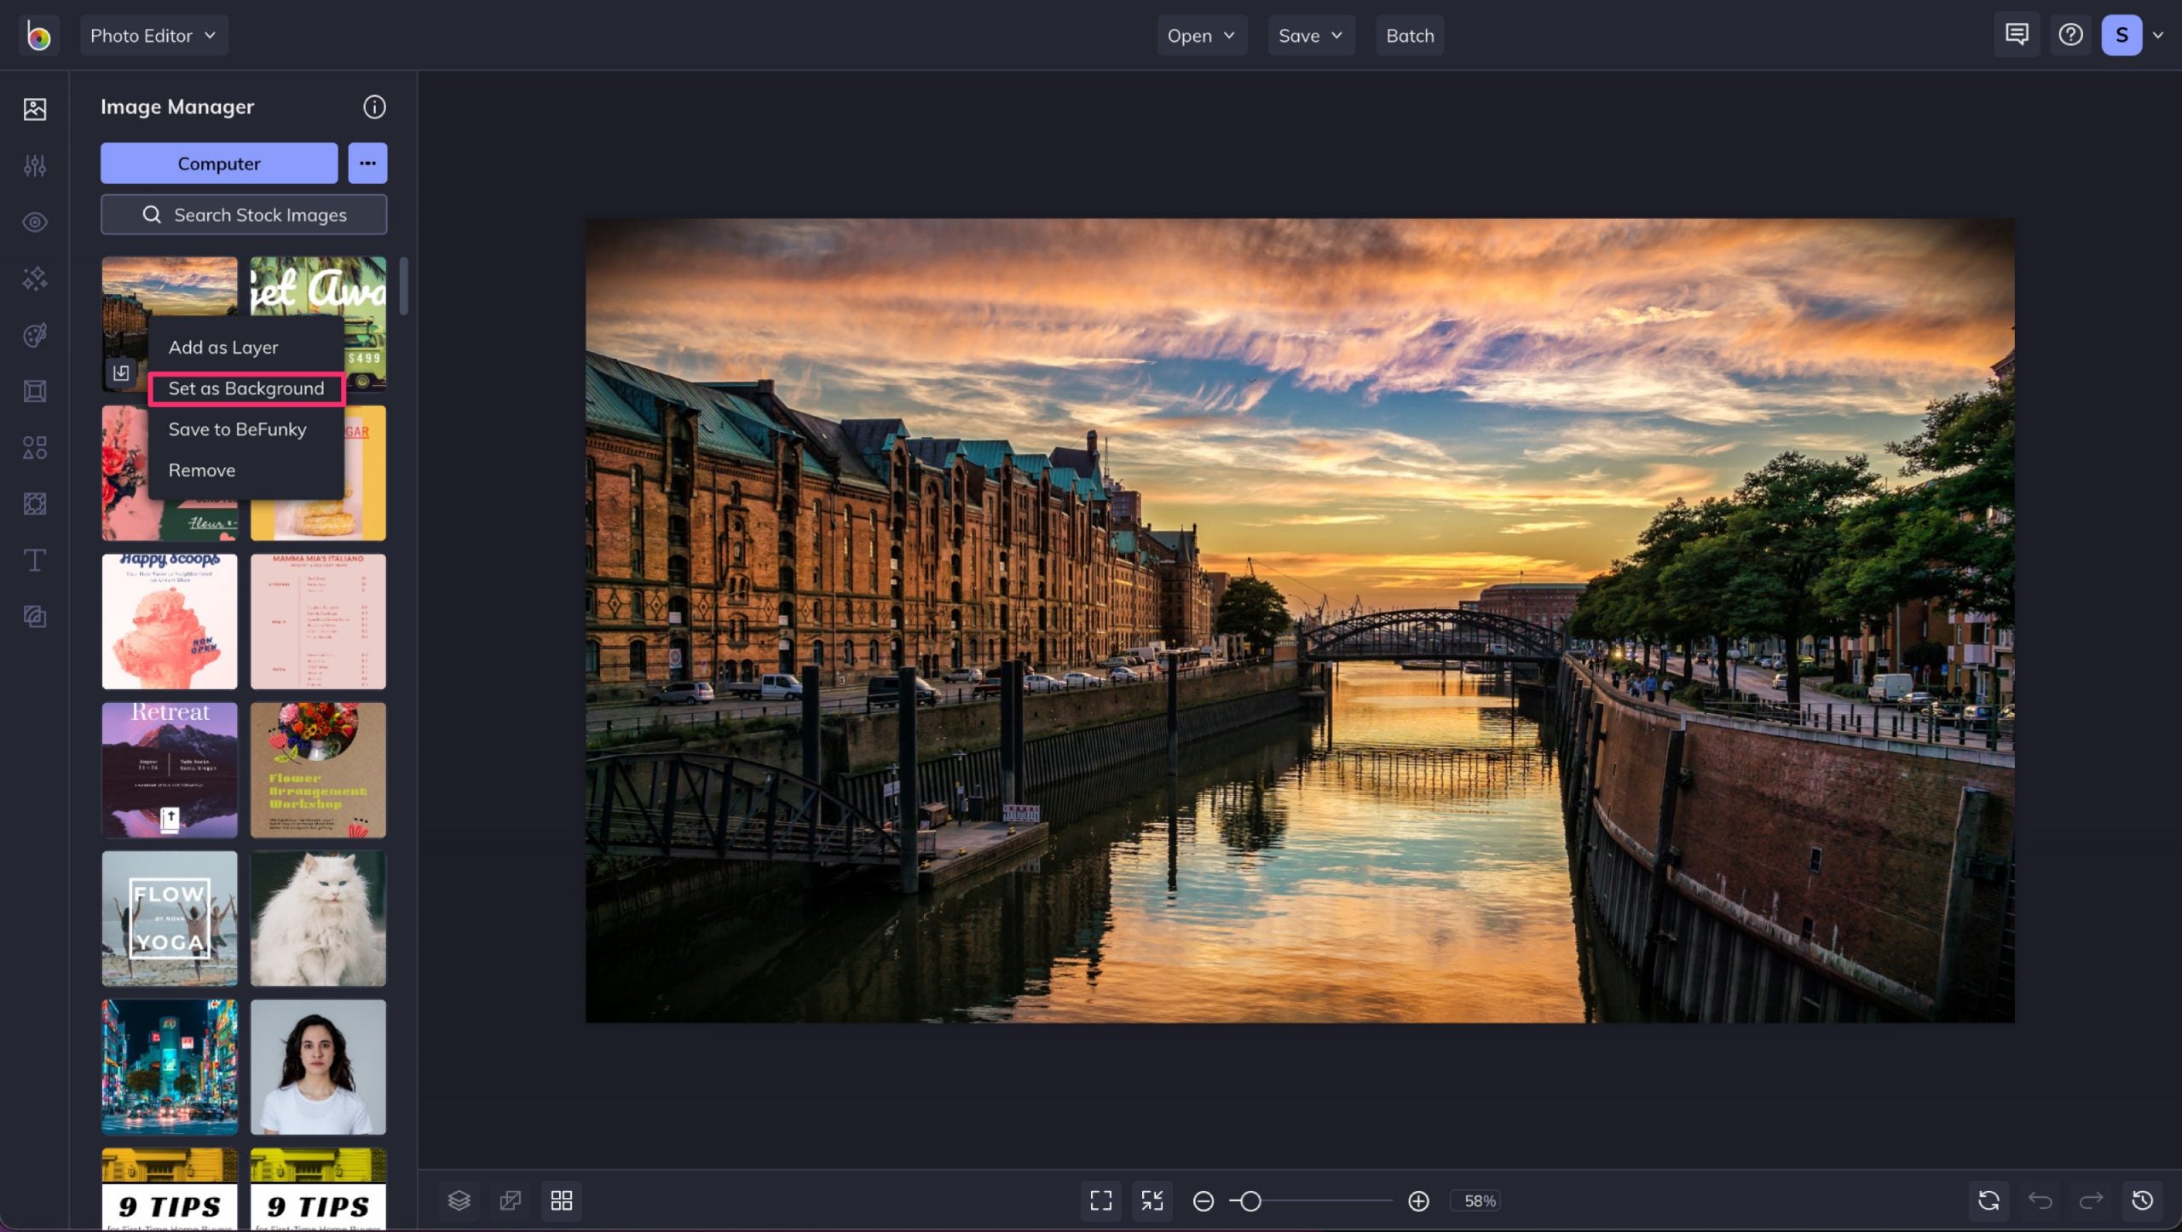The image size is (2182, 1232).
Task: Open the Graphics shapes panel
Action: point(35,447)
